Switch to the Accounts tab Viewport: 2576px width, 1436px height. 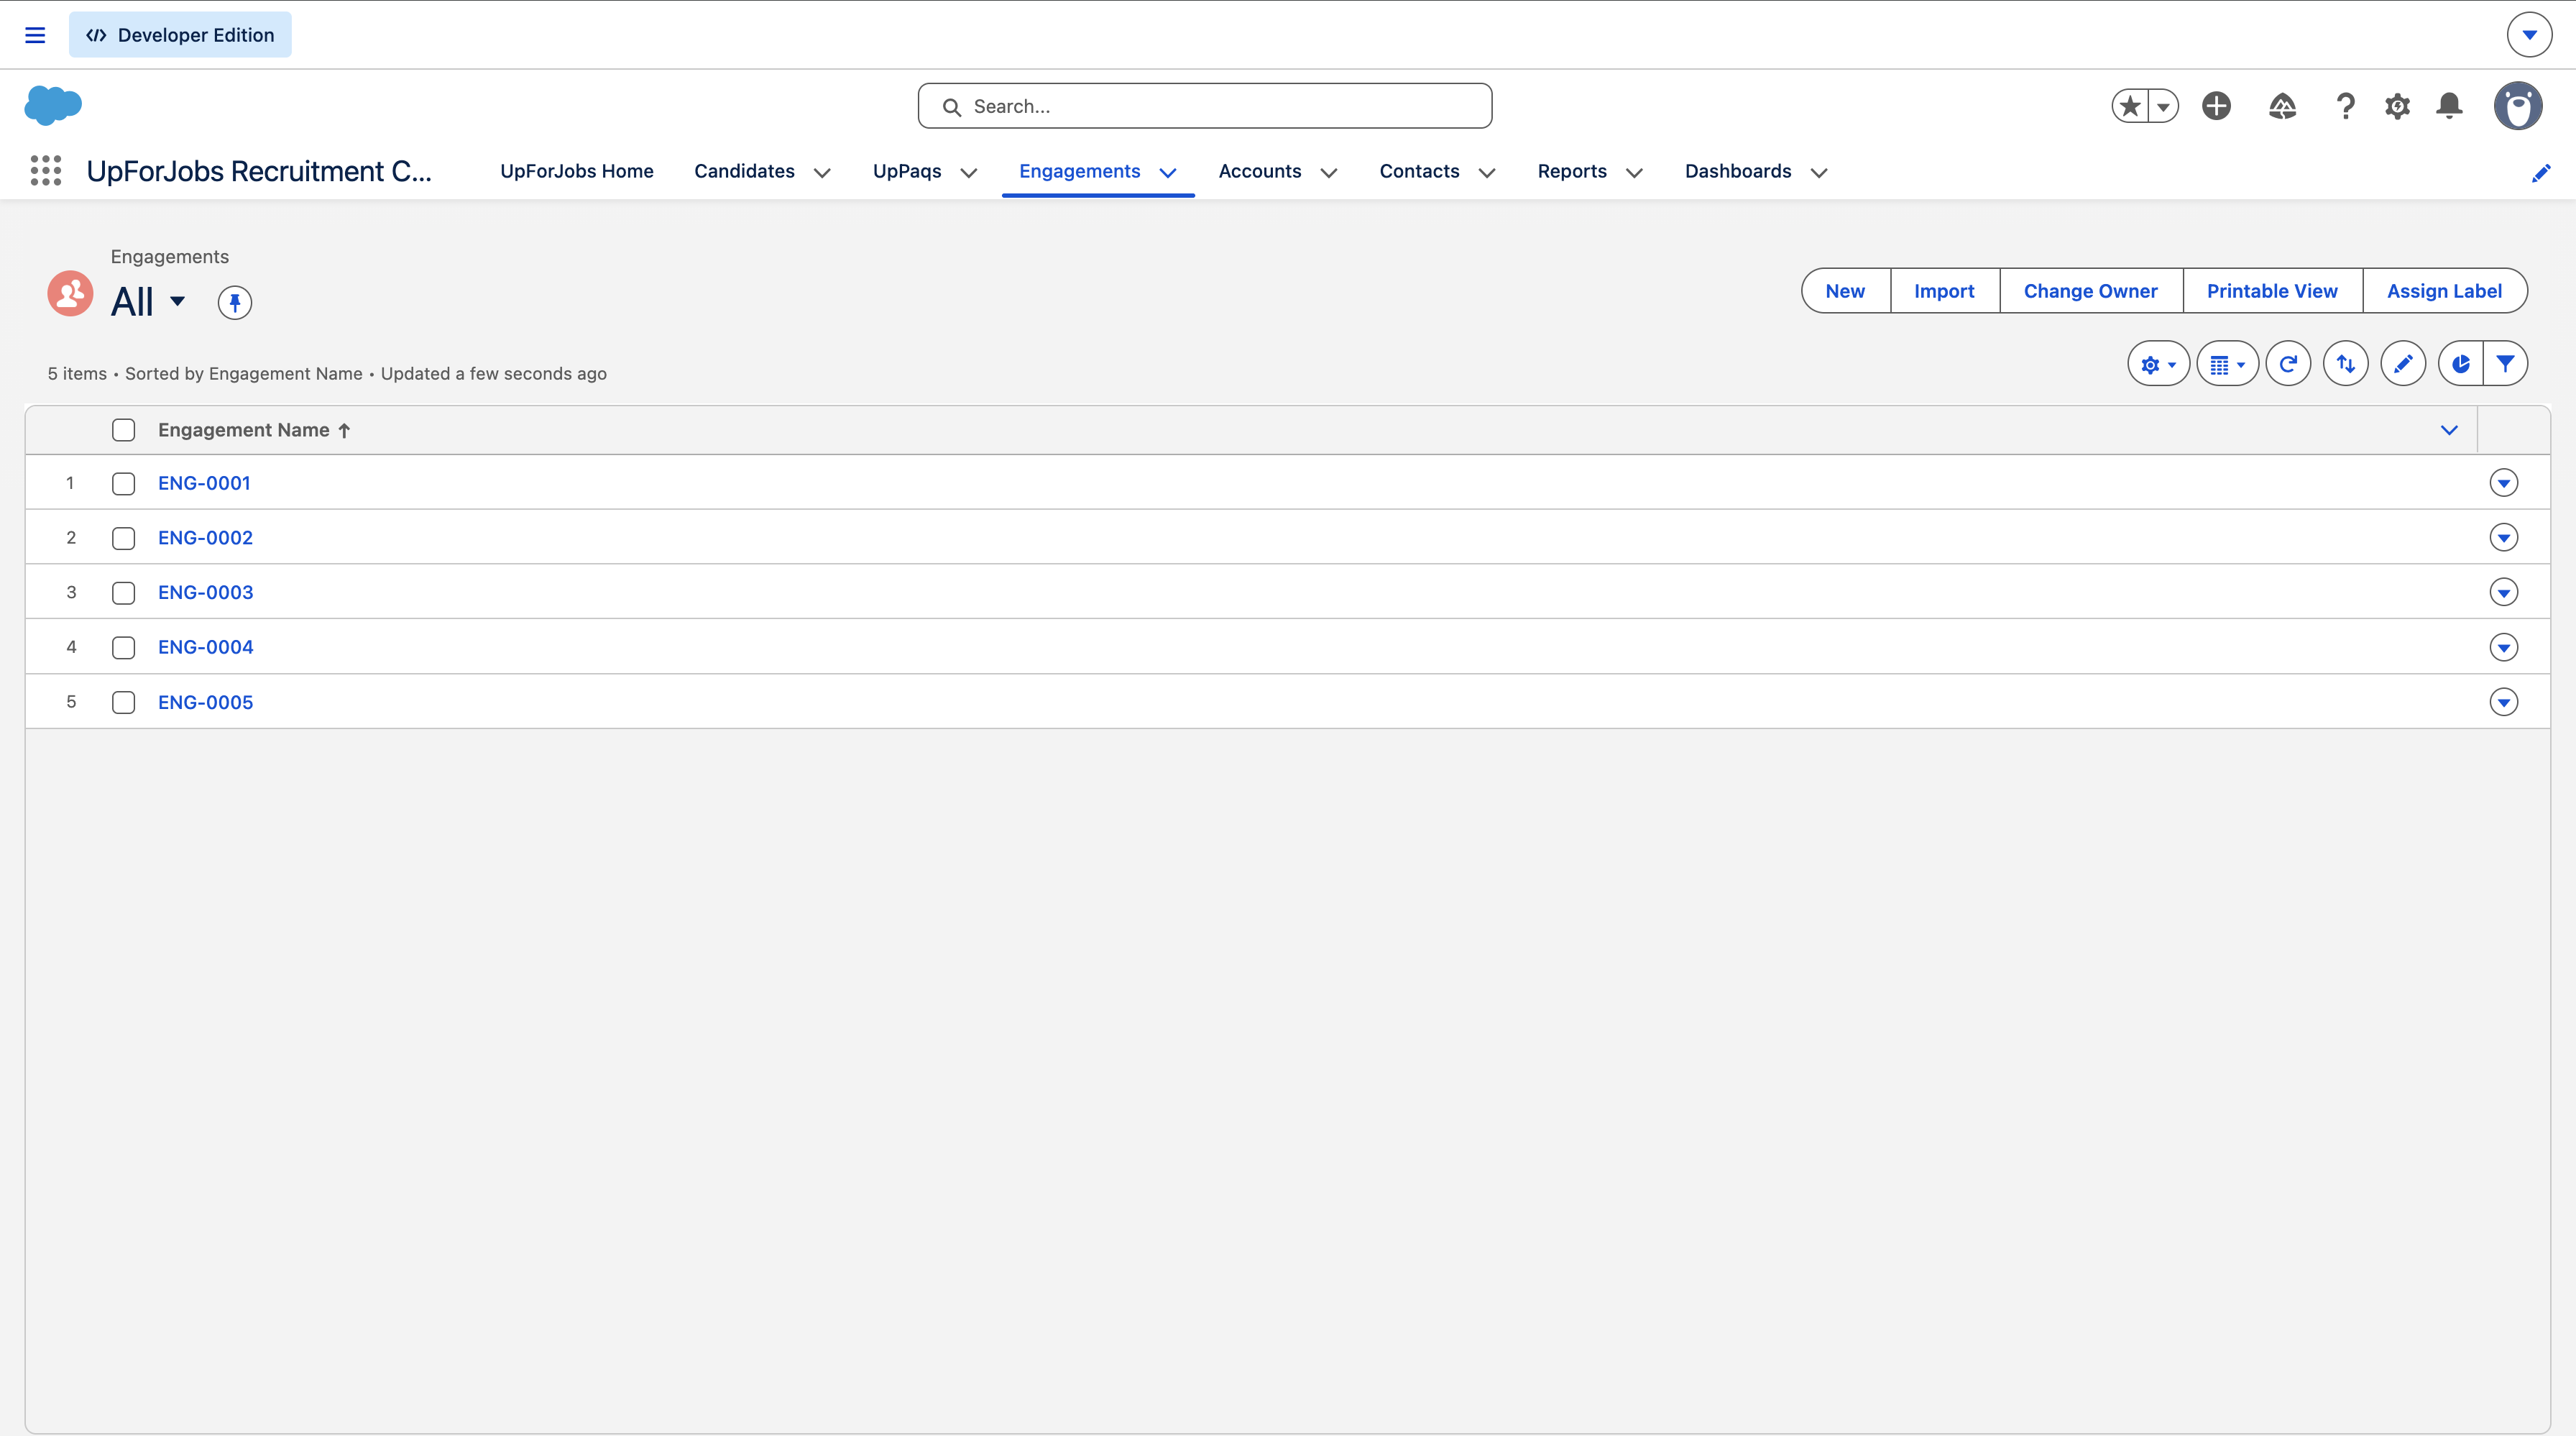click(1259, 171)
